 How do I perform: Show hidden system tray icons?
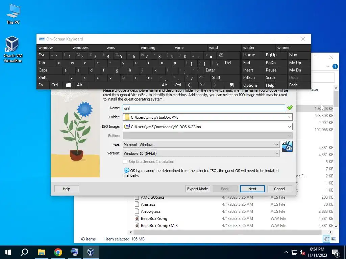point(286,252)
